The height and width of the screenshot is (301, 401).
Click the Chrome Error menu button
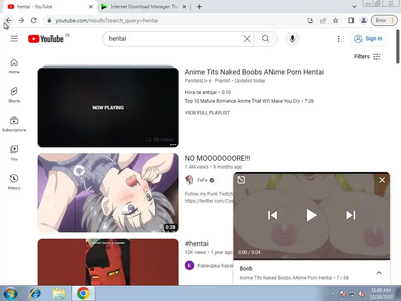pos(384,20)
